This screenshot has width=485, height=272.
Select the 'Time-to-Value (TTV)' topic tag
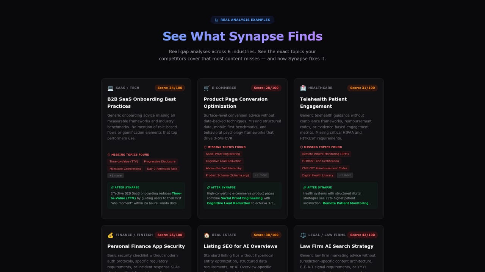tap(124, 162)
